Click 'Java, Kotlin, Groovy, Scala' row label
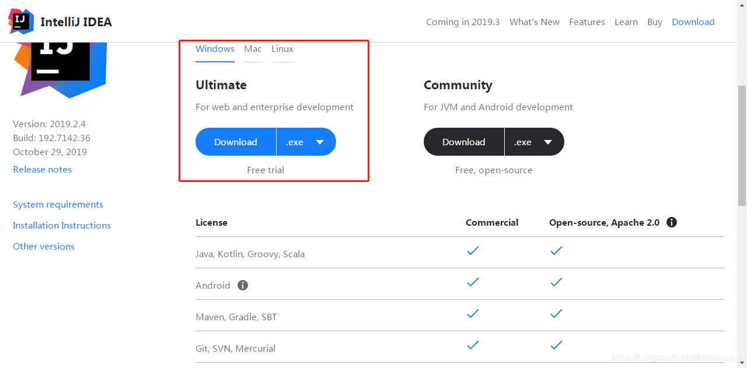747x368 pixels. (x=250, y=254)
